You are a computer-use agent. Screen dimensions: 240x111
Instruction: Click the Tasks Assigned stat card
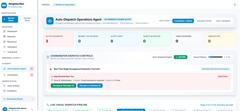pos(188,39)
